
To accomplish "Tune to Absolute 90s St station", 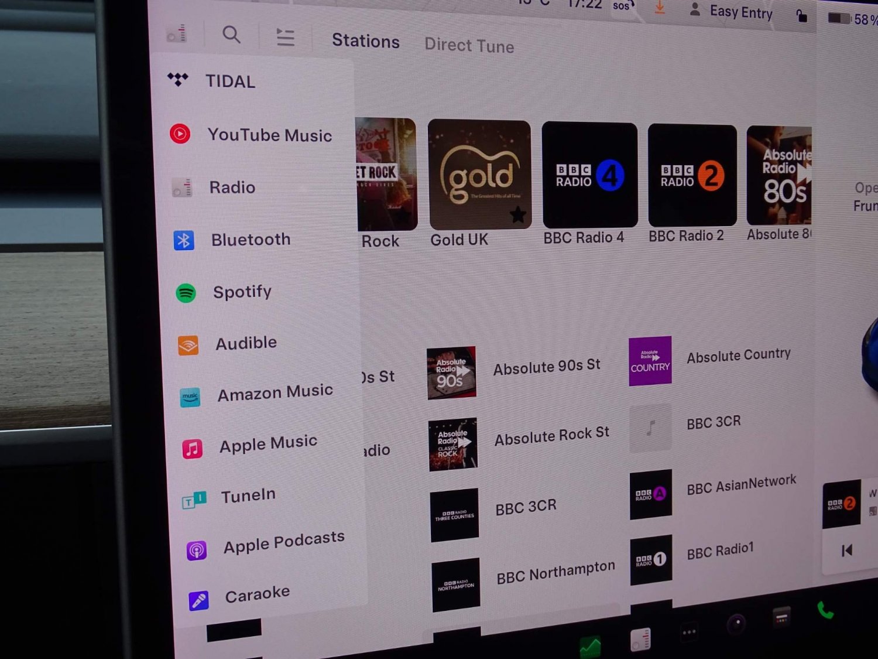I will (515, 371).
